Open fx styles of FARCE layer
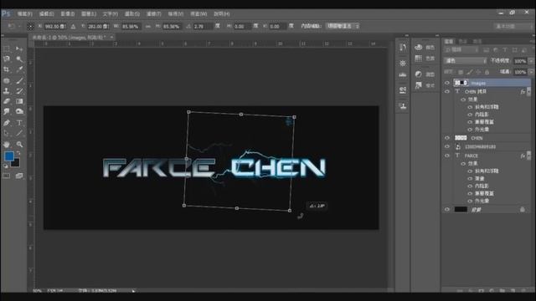The width and height of the screenshot is (536, 301). point(523,156)
